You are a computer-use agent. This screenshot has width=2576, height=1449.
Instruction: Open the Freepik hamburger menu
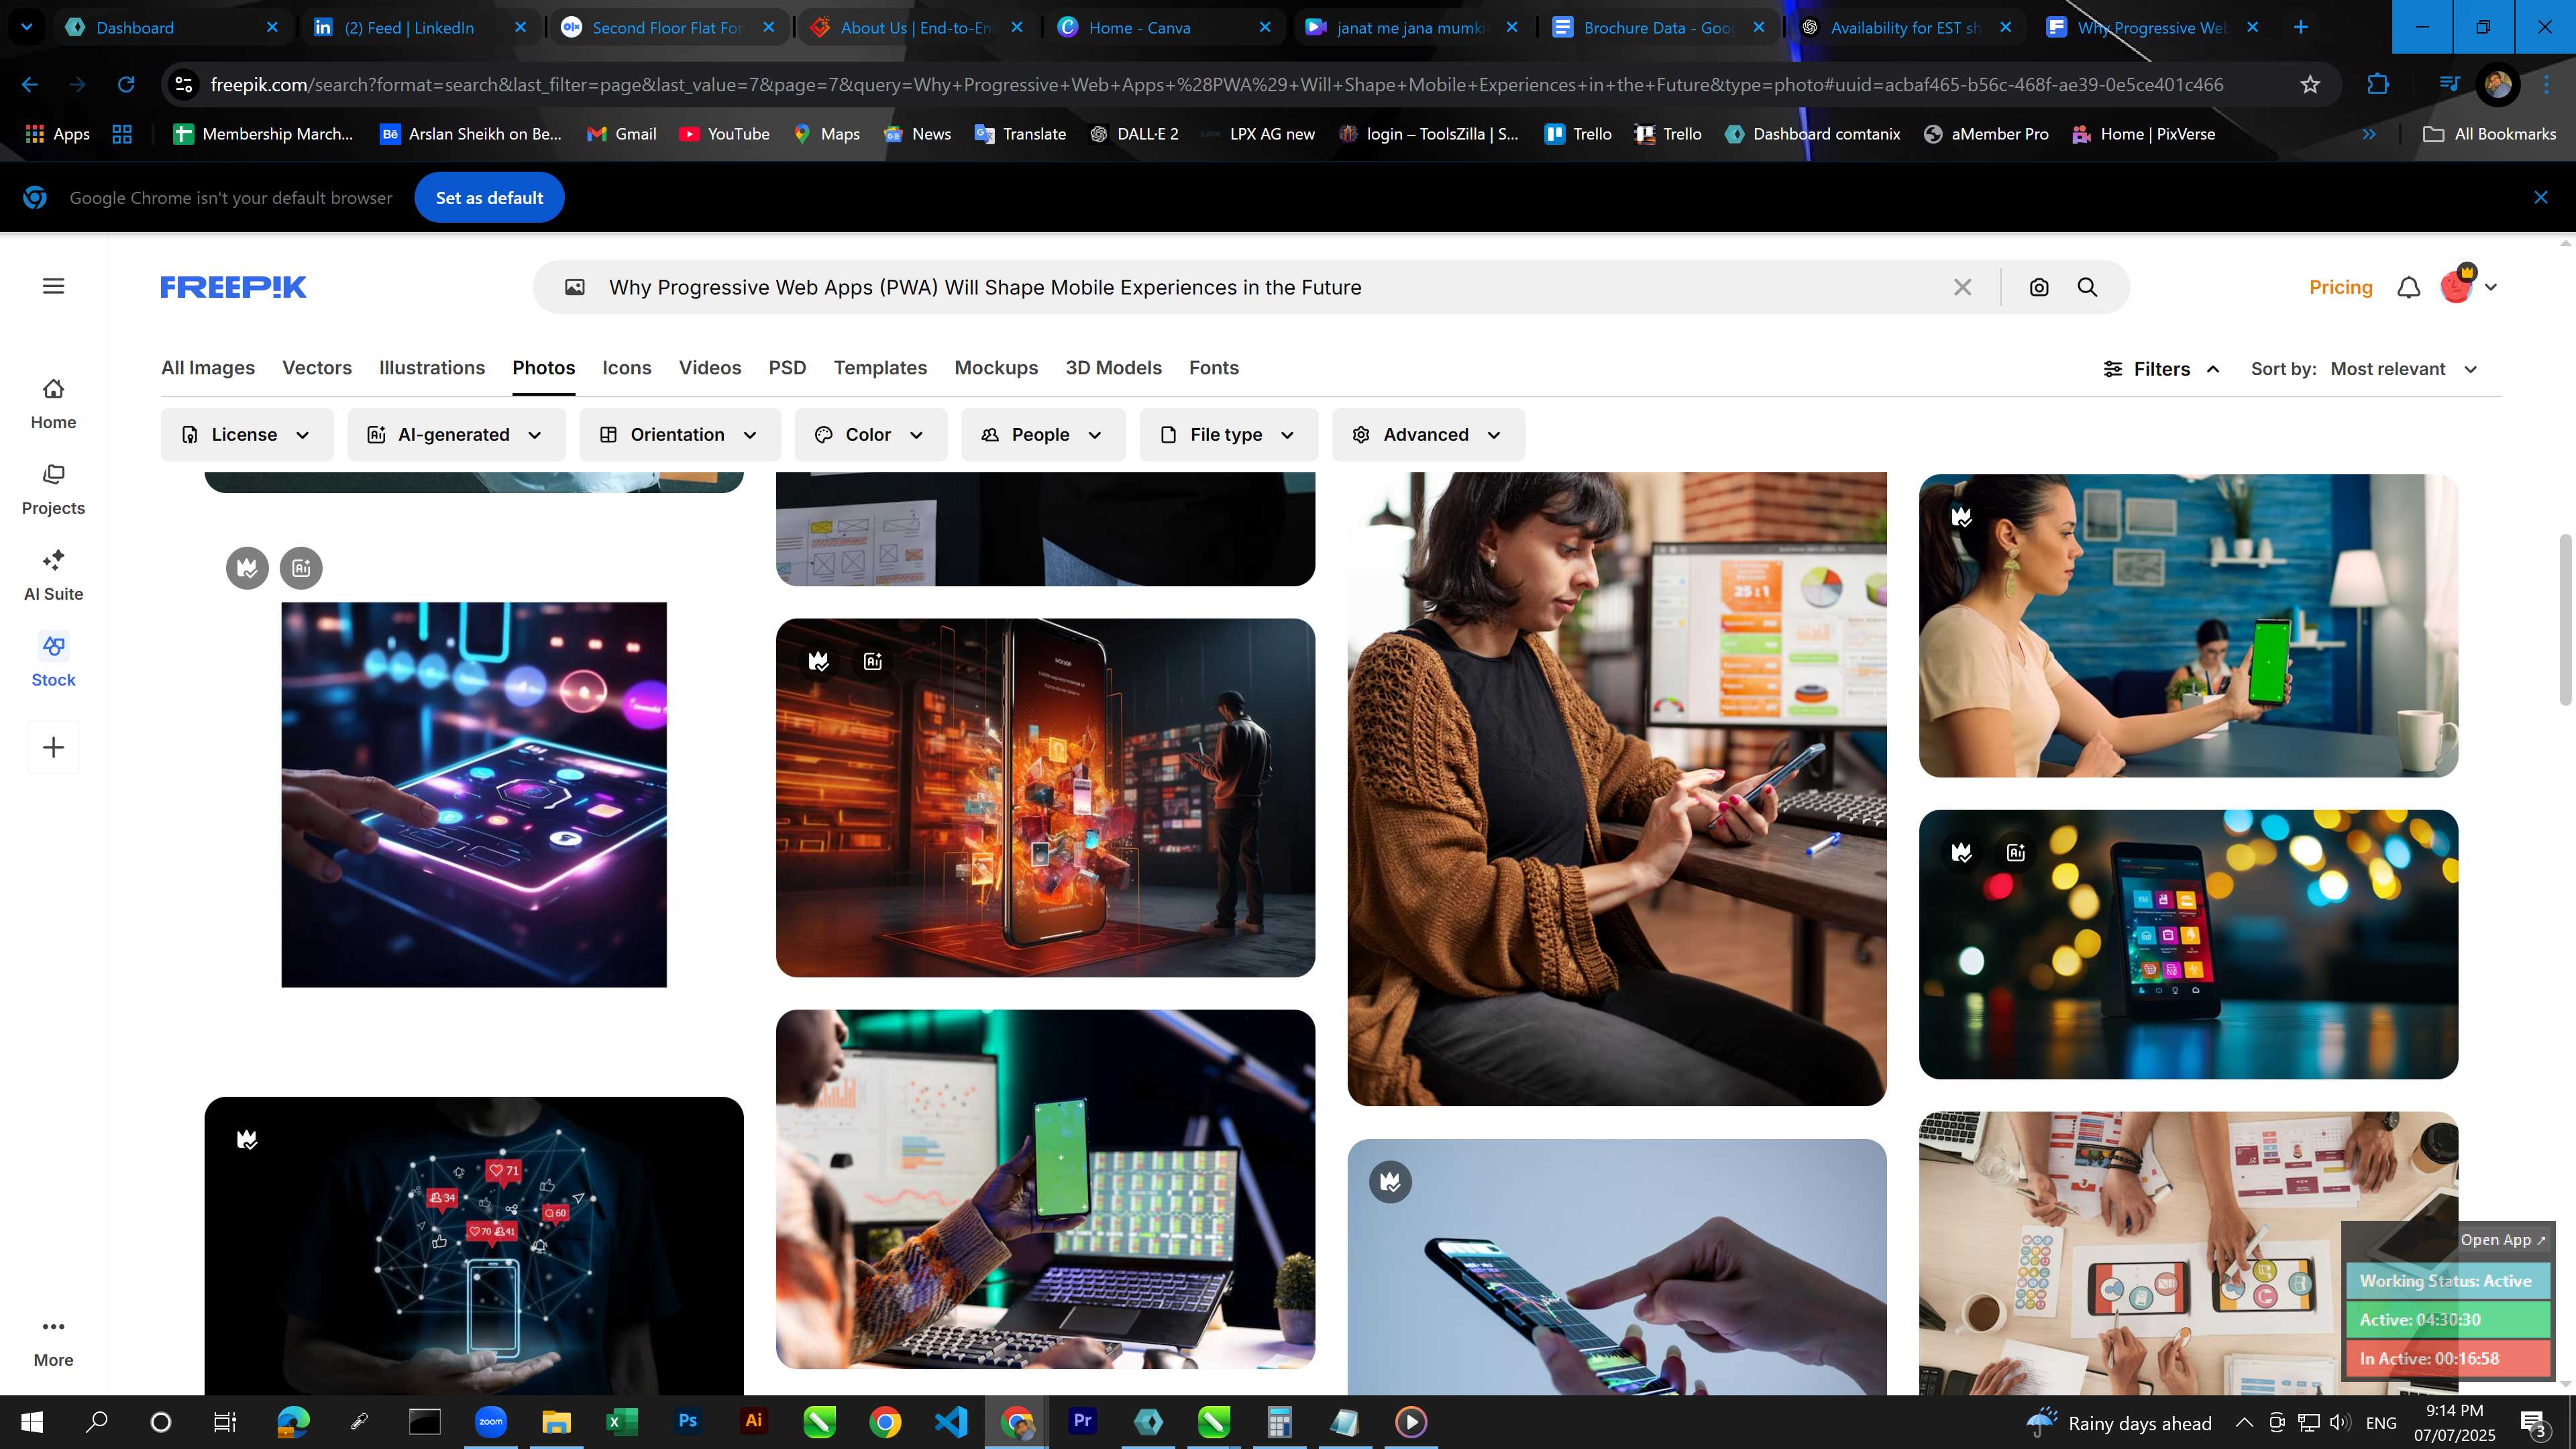(54, 286)
